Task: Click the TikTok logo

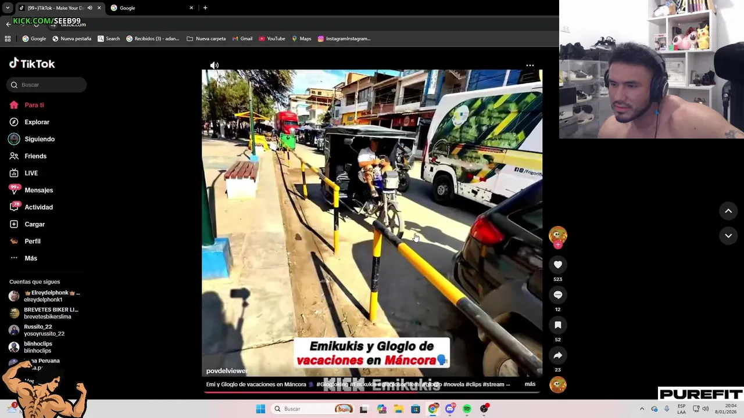Action: [32, 63]
